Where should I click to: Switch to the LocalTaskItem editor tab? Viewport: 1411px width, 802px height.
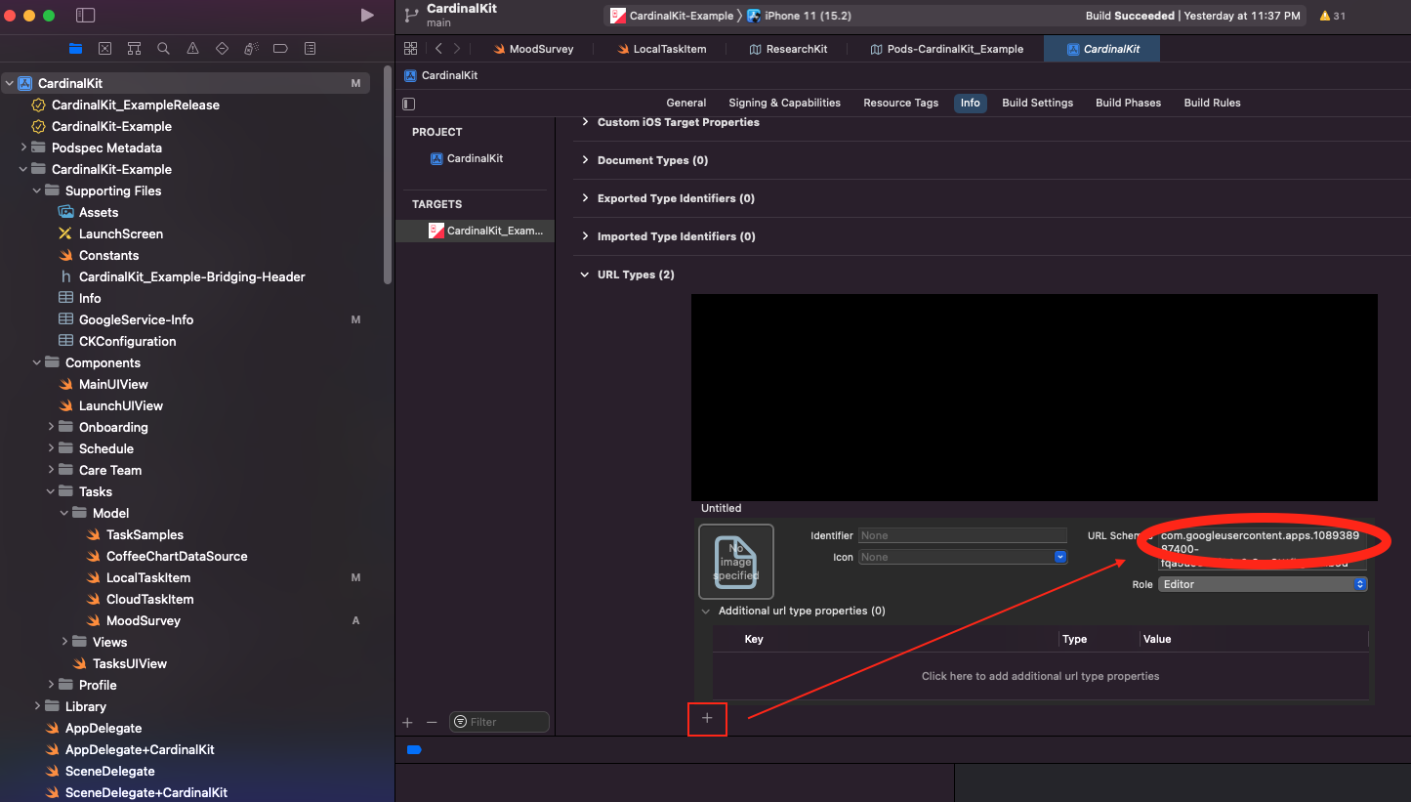coord(661,49)
